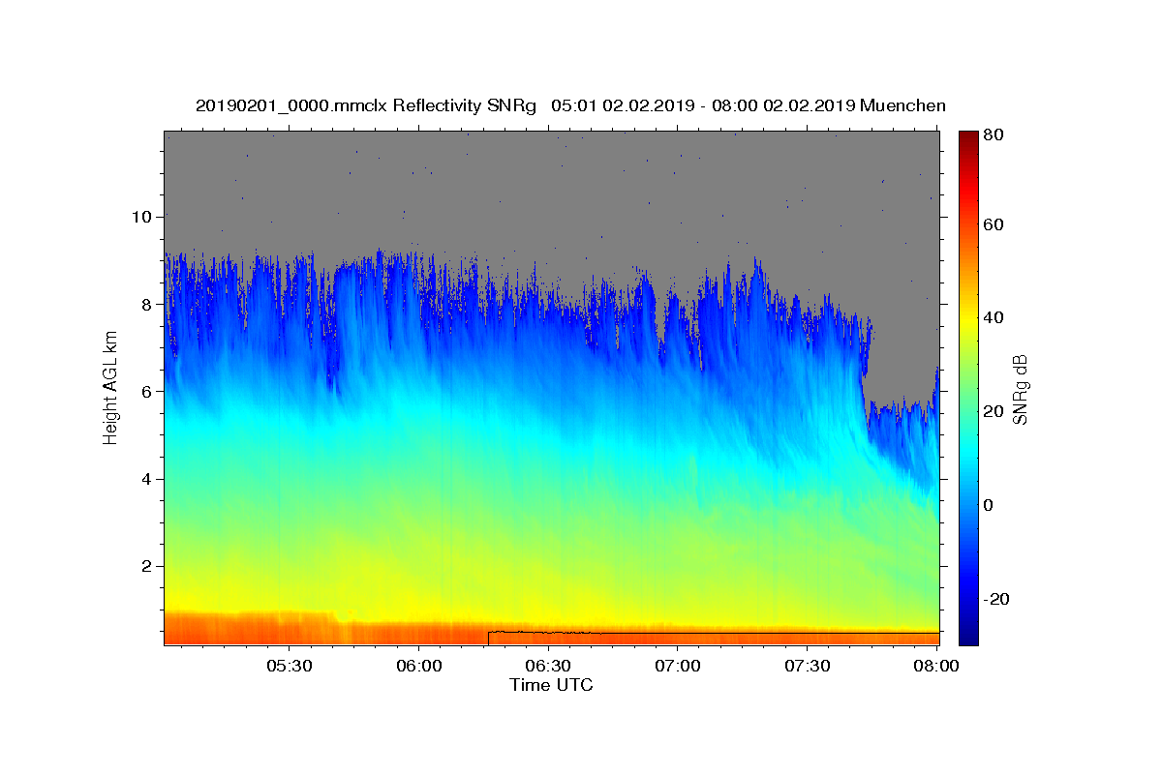Viewport: 1162px width, 774px height.
Task: Click the plot title beginning '20190201_0000.mmclx Reflectivity SNRg'
Action: pos(570,105)
